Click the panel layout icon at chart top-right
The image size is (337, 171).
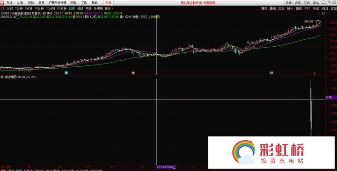pyautogui.click(x=324, y=13)
